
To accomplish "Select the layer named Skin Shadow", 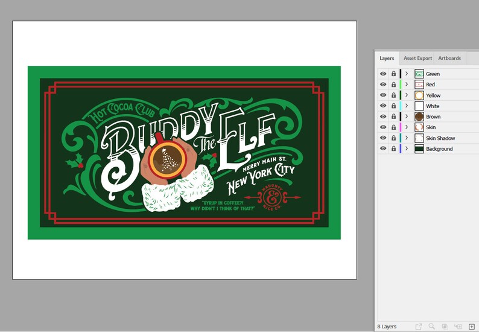I will (440, 138).
